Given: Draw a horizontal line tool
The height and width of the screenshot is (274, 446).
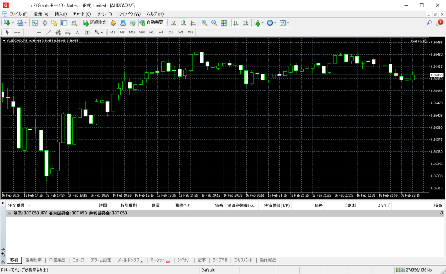Looking at the screenshot, I should point(39,32).
